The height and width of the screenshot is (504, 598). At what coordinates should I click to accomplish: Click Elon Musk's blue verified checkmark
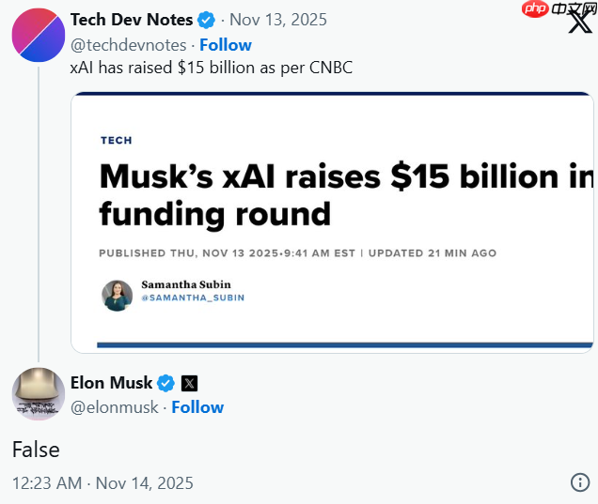click(165, 383)
